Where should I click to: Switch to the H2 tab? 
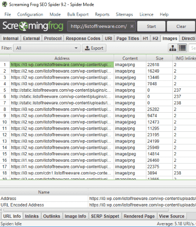click(x=155, y=38)
